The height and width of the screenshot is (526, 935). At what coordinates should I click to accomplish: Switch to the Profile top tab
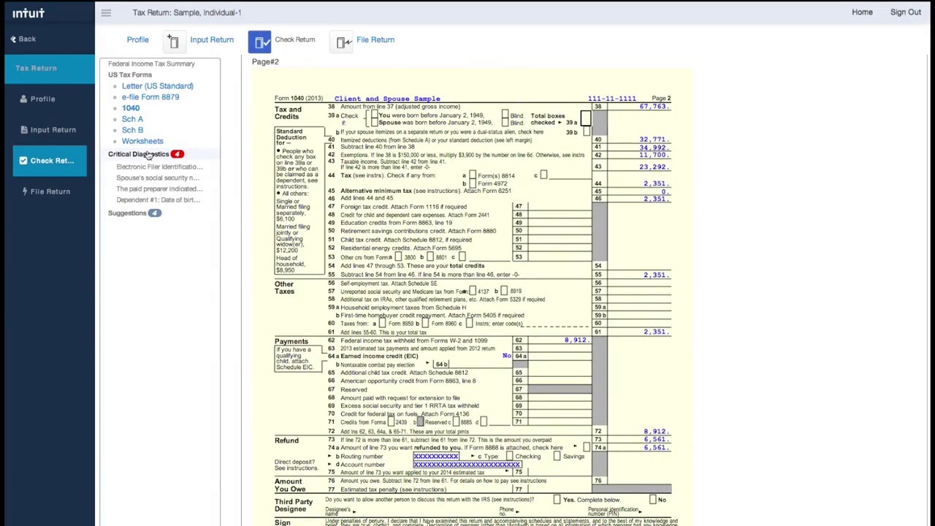click(137, 39)
